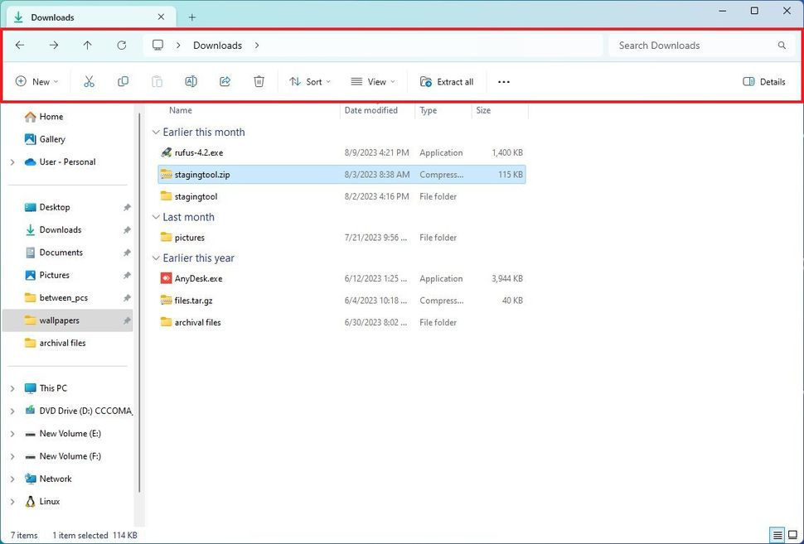Click the navigation pane scrollbar
The image size is (804, 544).
coord(139,302)
